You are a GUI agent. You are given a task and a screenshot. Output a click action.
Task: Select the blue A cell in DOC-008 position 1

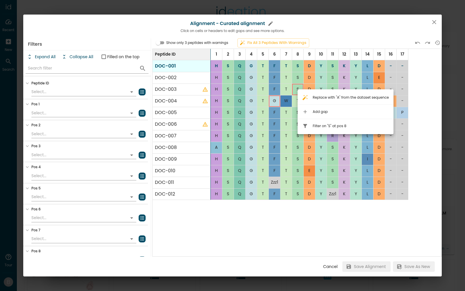216,148
